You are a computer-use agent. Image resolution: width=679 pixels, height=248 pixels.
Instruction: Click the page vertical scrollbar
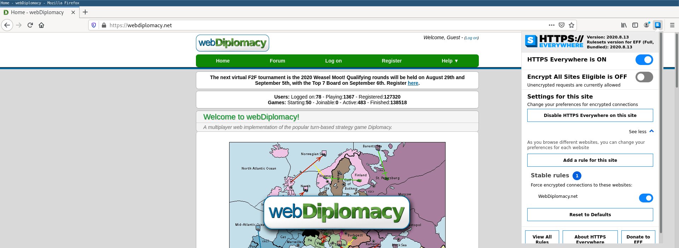coord(677,60)
